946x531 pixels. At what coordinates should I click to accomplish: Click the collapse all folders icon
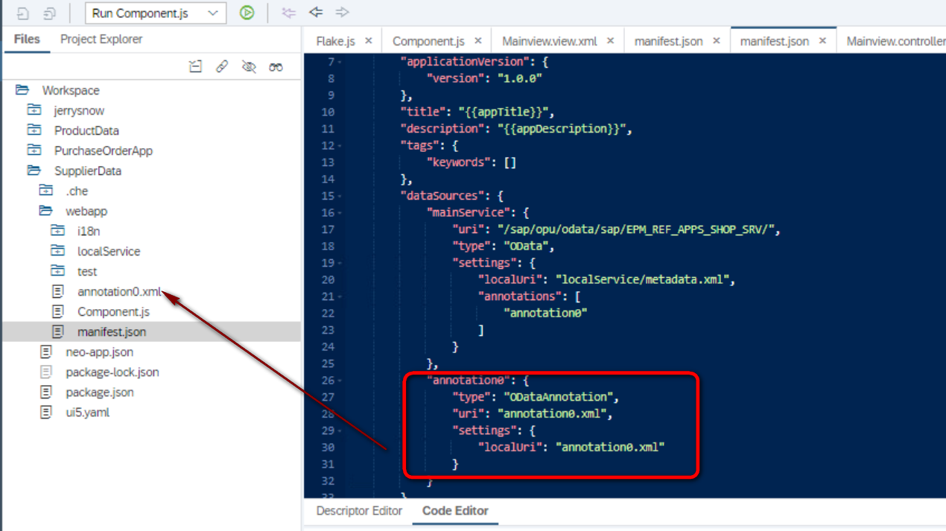(195, 67)
